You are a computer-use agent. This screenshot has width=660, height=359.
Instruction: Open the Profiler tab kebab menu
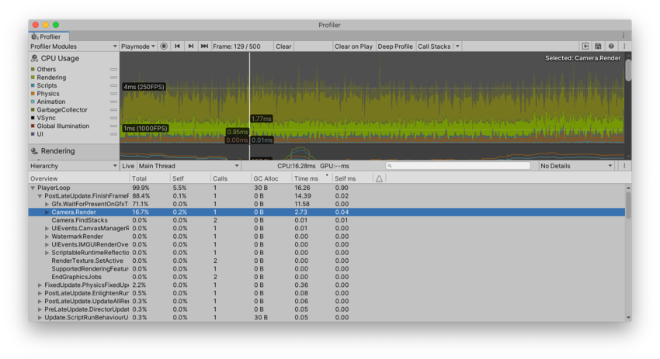click(624, 36)
